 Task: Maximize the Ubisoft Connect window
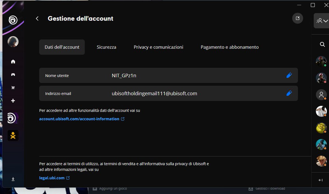click(313, 5)
